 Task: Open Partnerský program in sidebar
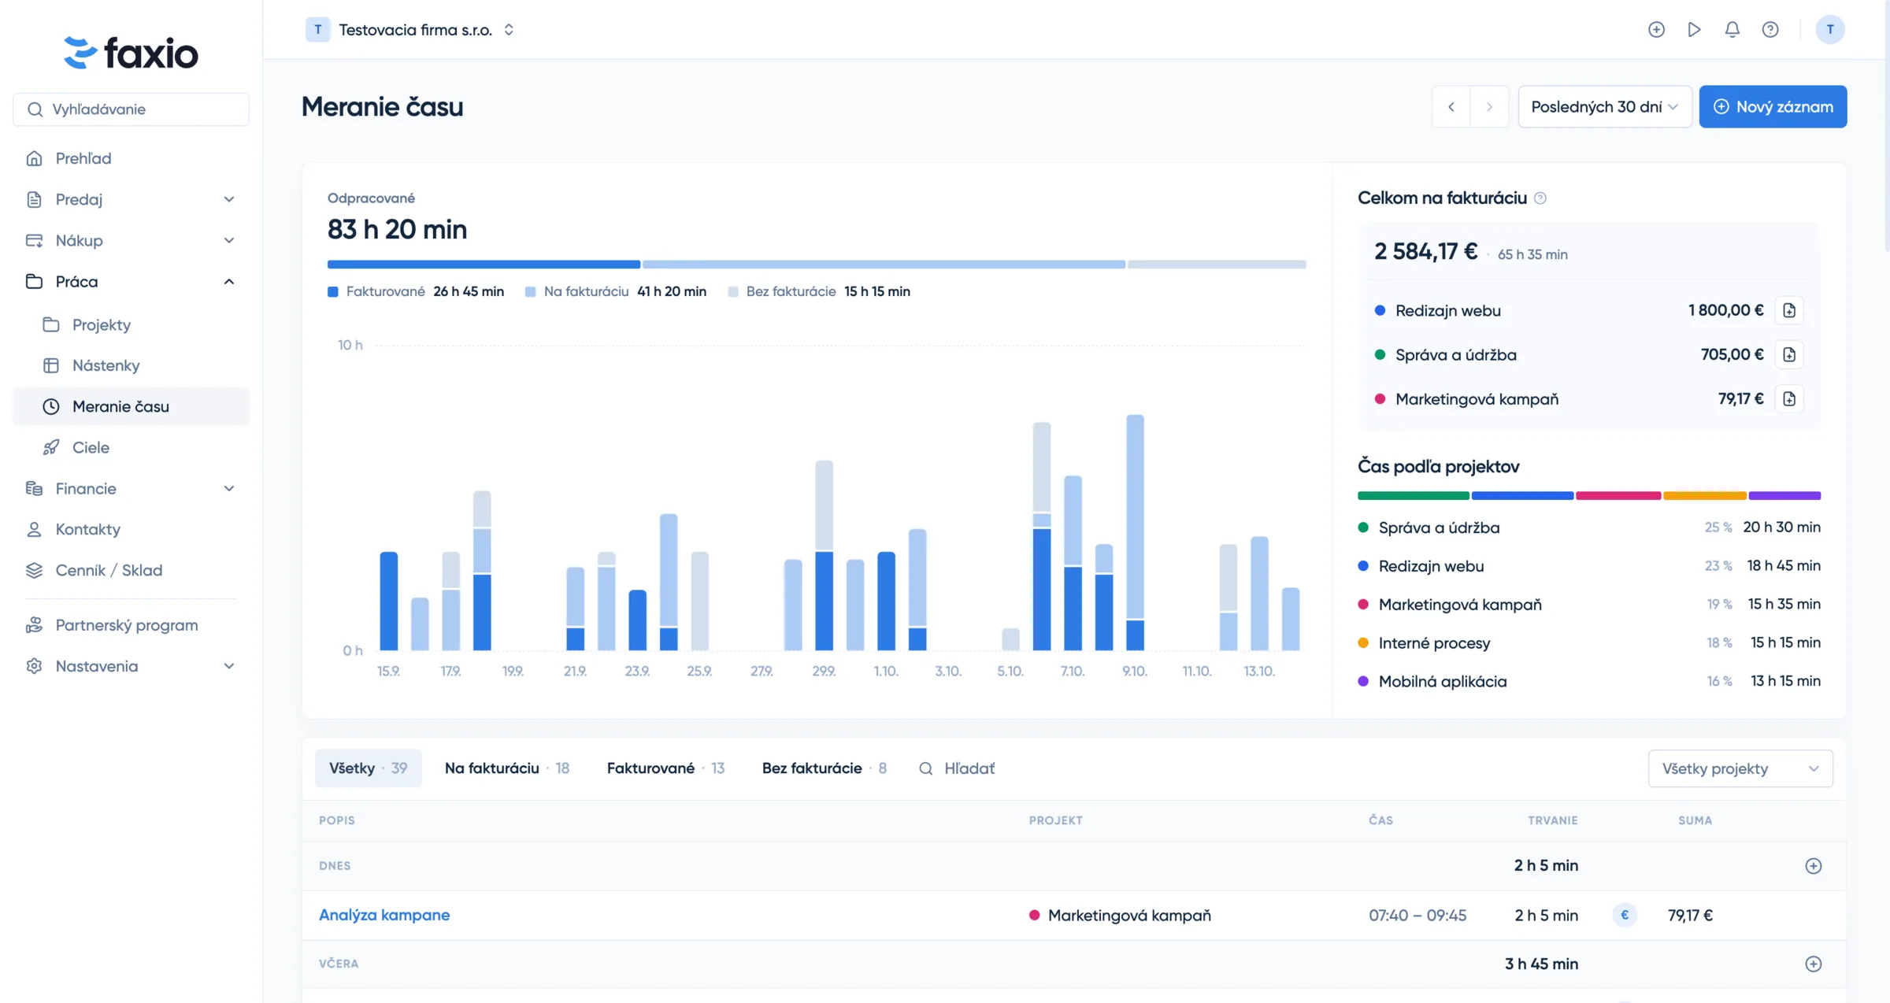(131, 625)
